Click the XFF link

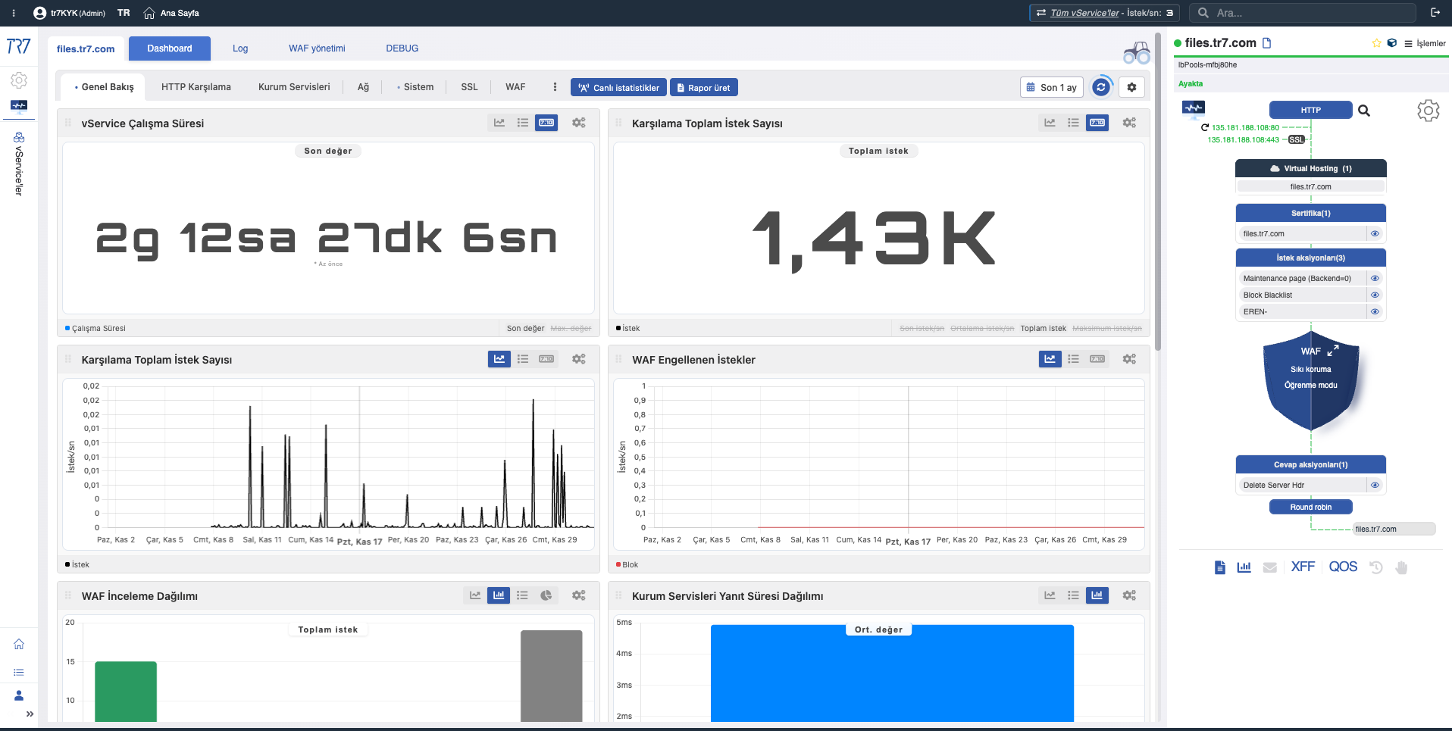tap(1303, 567)
